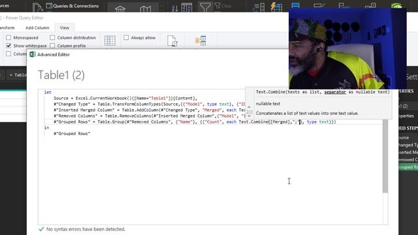This screenshot has width=418, height=235.
Task: Expand the data types gallery dropdown
Action: tap(161, 7)
